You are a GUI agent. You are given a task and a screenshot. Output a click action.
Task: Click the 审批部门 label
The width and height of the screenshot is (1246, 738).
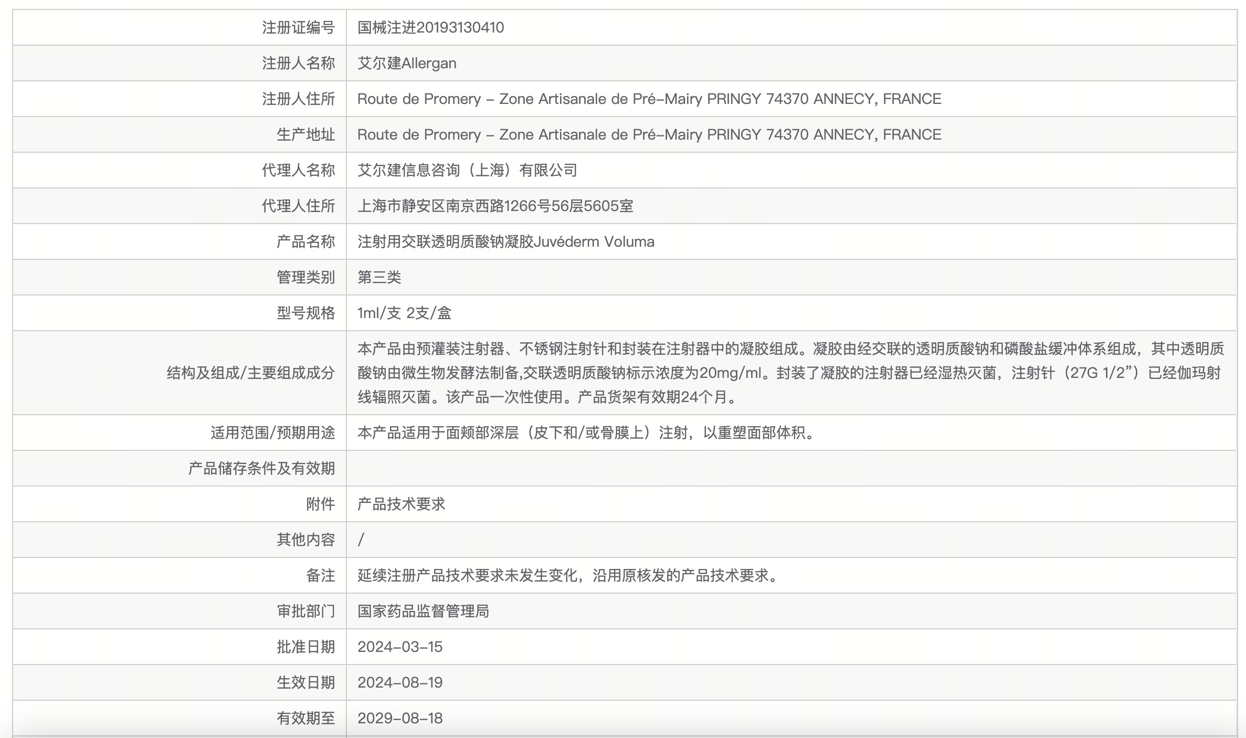click(x=305, y=611)
